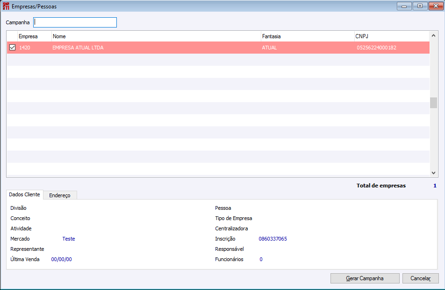Screen dimensions: 445x290
Task: Click the Gerar Campanha button
Action: (365, 278)
